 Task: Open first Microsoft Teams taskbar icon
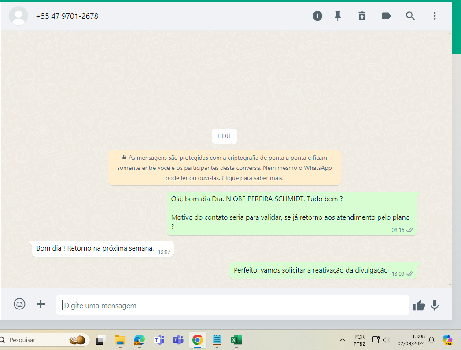pos(159,340)
